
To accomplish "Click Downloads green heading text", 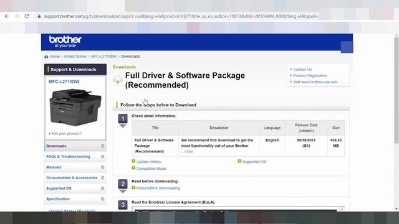I will [124, 67].
